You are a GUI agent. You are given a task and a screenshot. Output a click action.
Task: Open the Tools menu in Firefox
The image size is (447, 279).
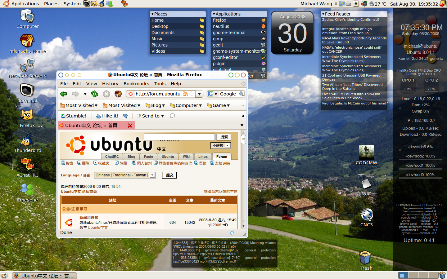pyautogui.click(x=160, y=84)
